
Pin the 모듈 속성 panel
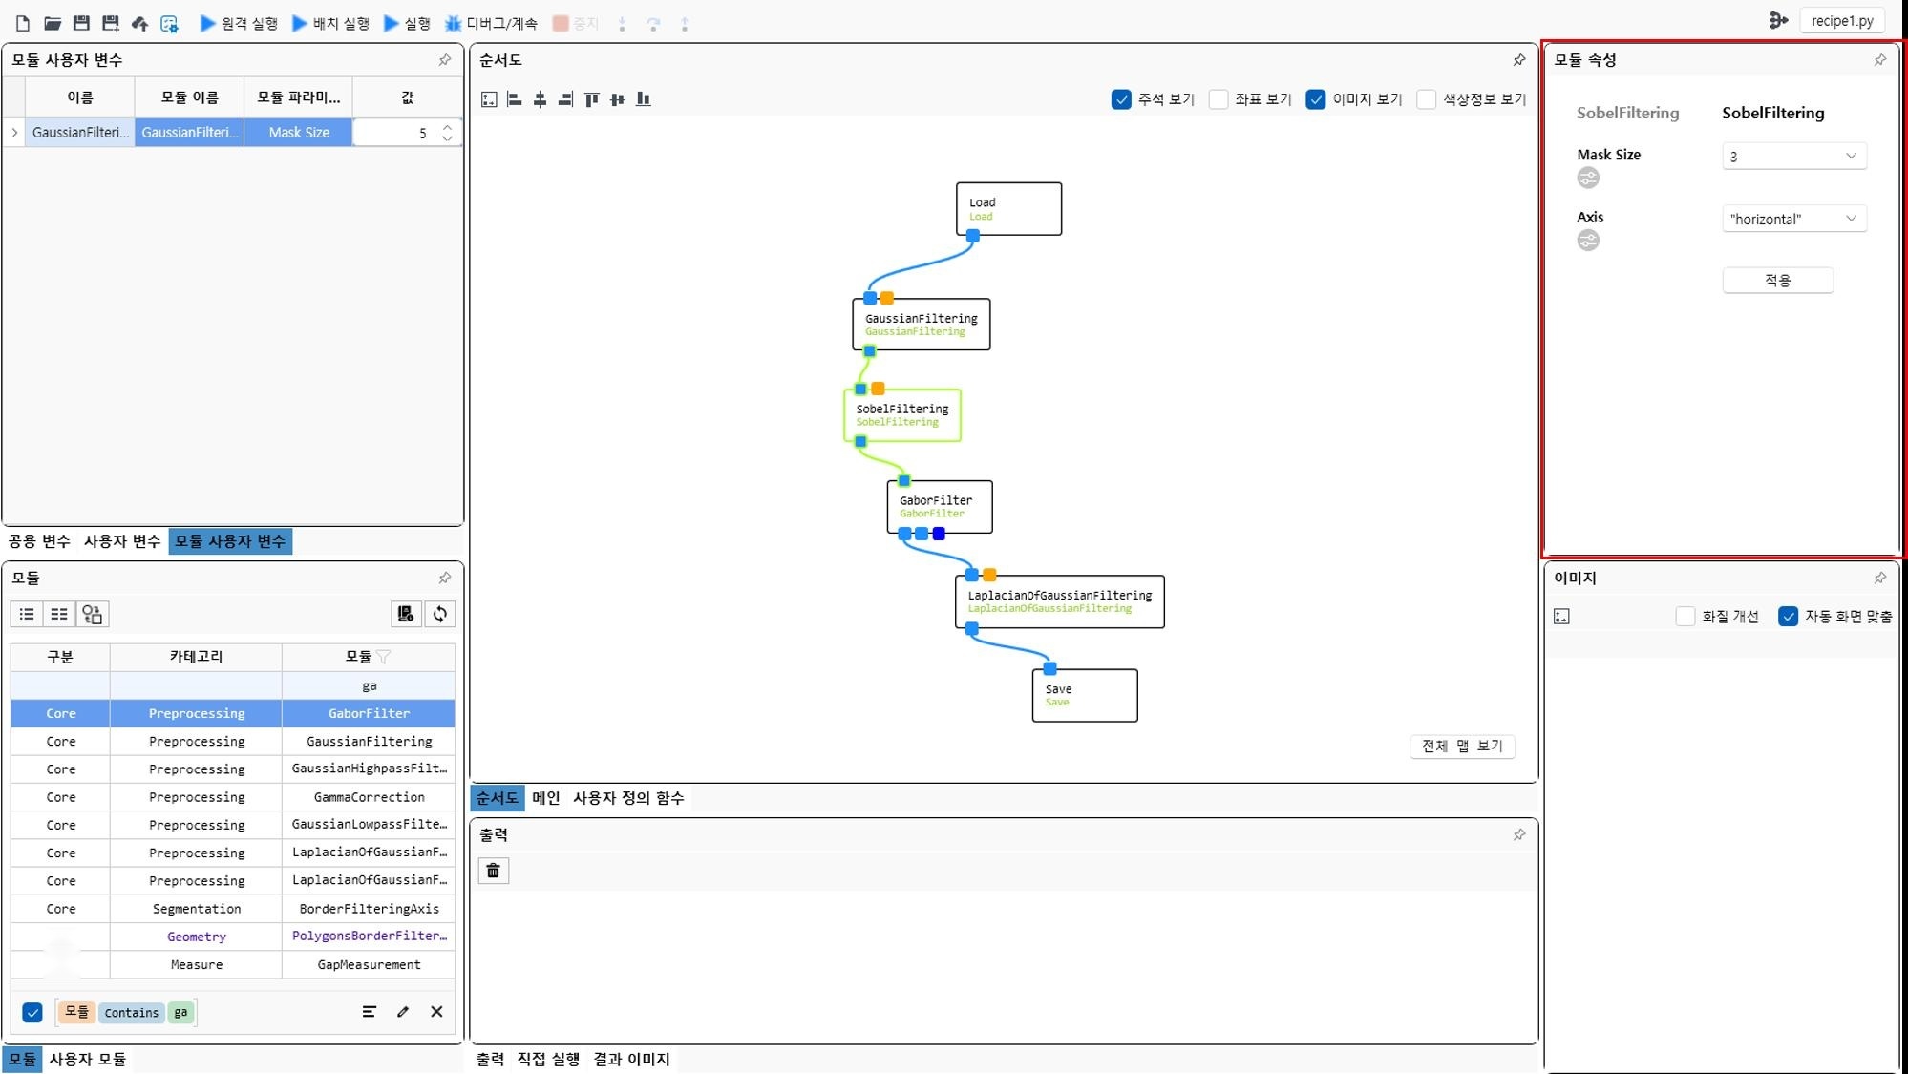(x=1879, y=60)
